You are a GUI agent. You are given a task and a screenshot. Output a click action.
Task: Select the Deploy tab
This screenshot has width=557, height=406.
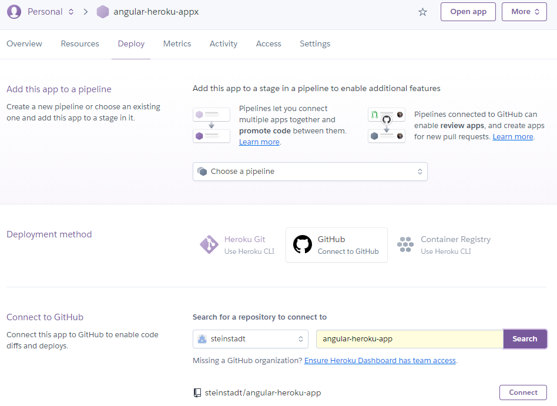click(x=131, y=43)
